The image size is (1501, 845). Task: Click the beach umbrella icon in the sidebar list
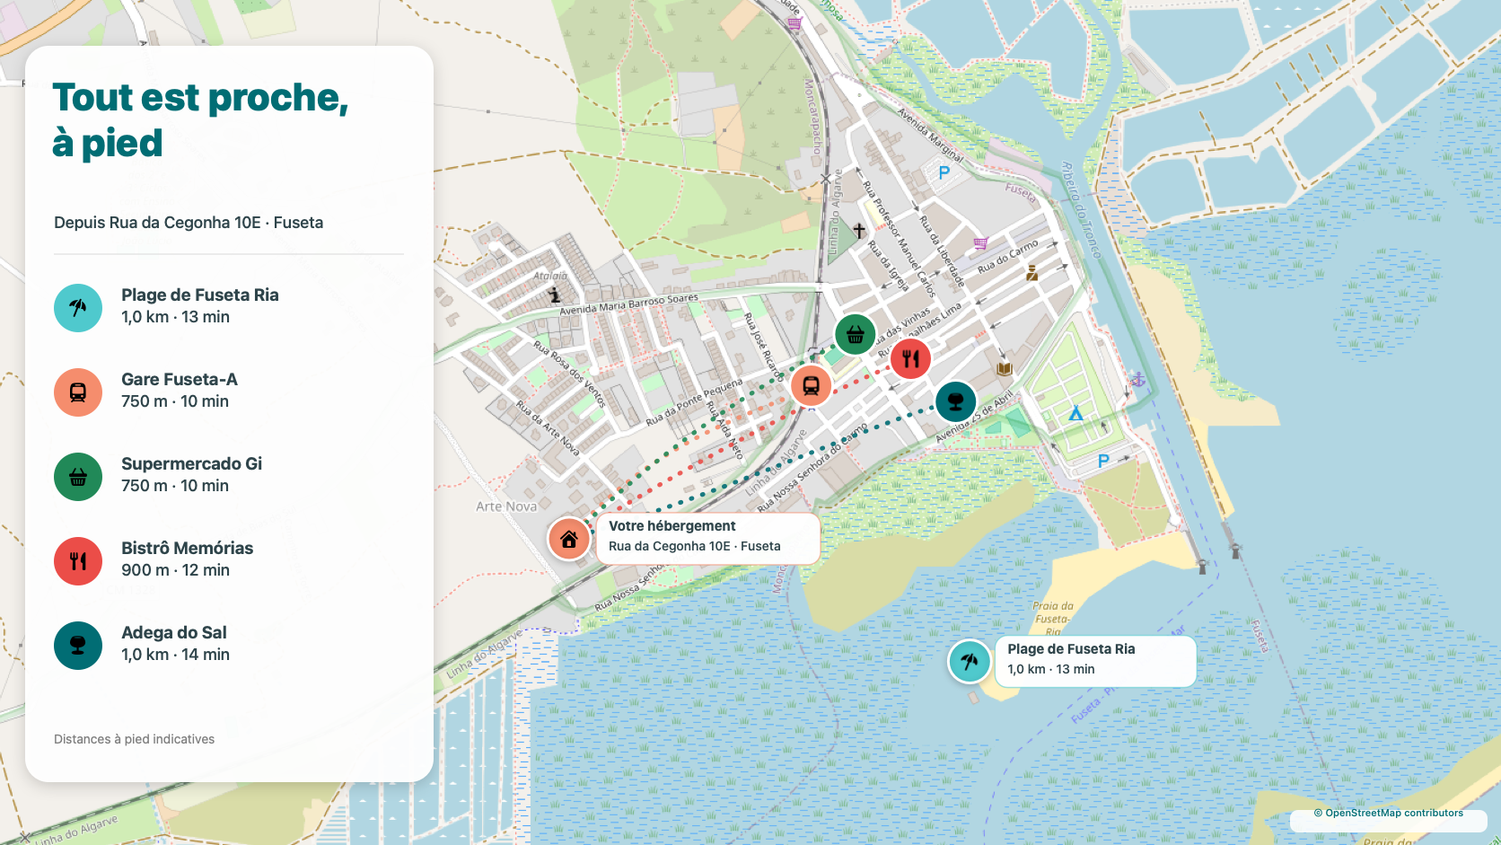point(78,308)
